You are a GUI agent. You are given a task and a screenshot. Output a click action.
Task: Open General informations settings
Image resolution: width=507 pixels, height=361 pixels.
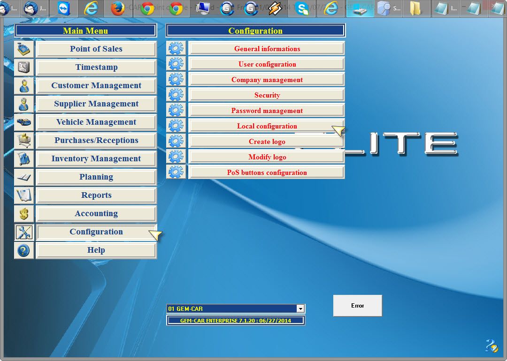click(267, 48)
